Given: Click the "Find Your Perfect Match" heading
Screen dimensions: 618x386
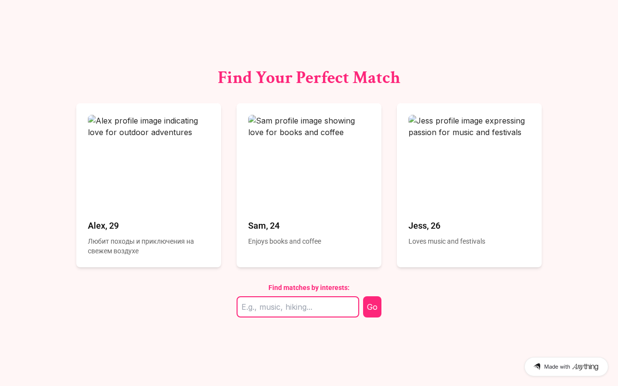Looking at the screenshot, I should pyautogui.click(x=309, y=78).
